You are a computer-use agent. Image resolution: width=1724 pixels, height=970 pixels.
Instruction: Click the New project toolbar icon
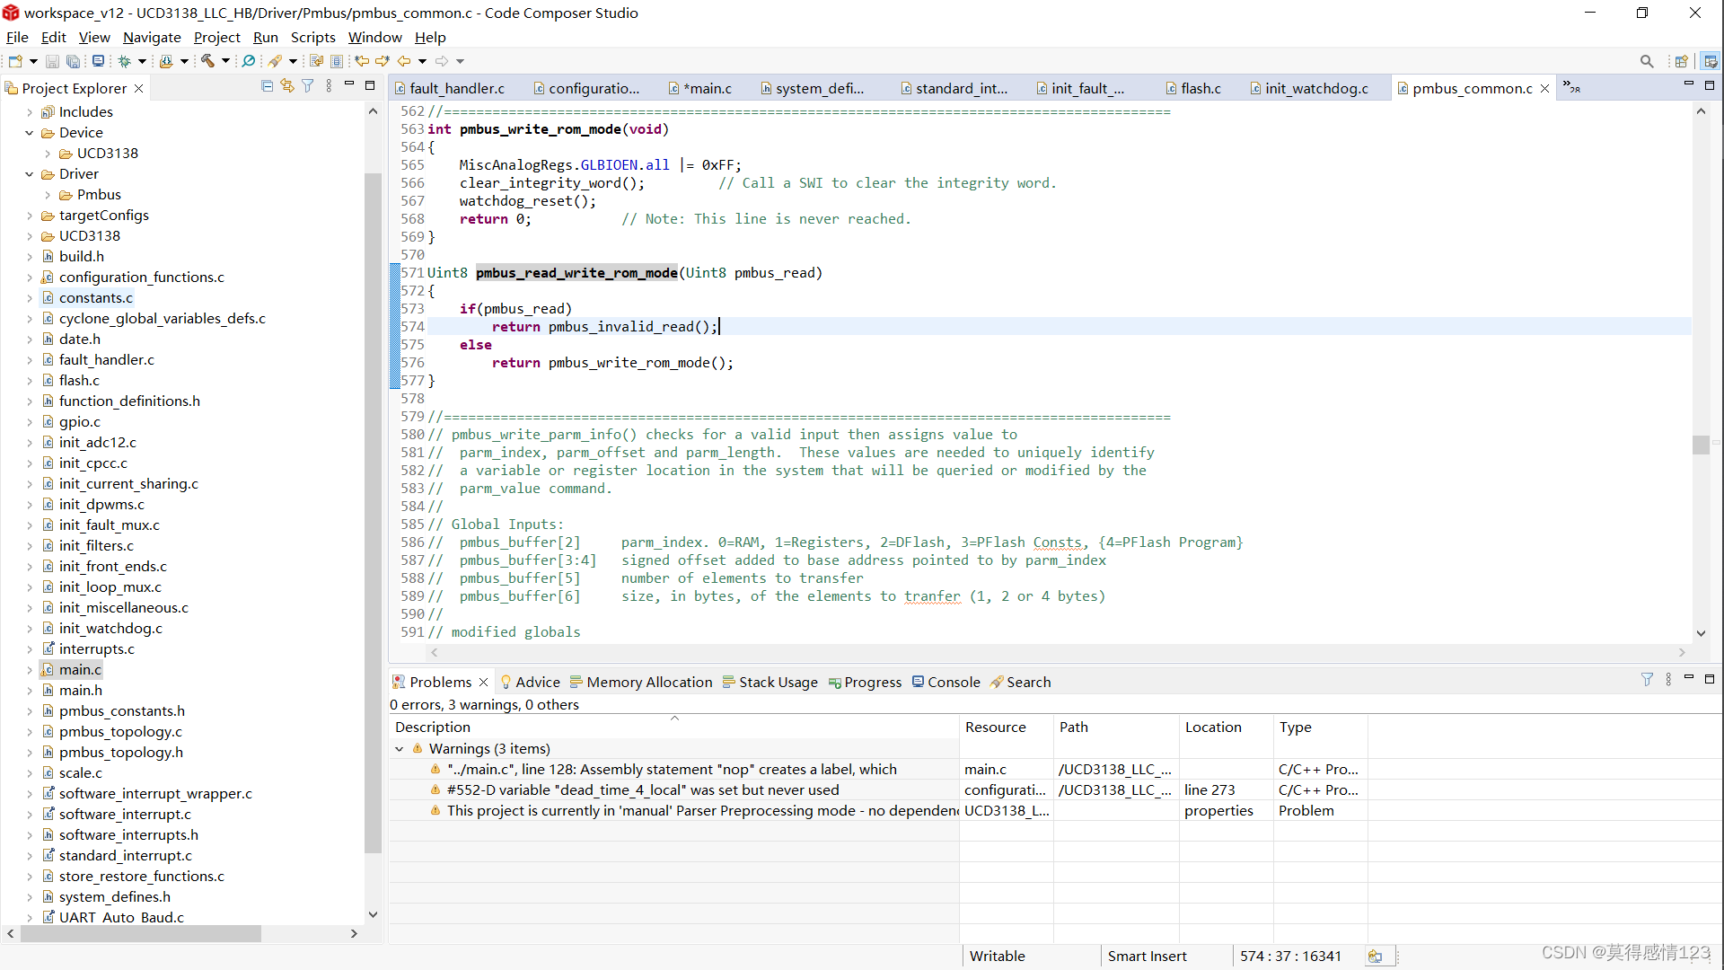(x=15, y=61)
